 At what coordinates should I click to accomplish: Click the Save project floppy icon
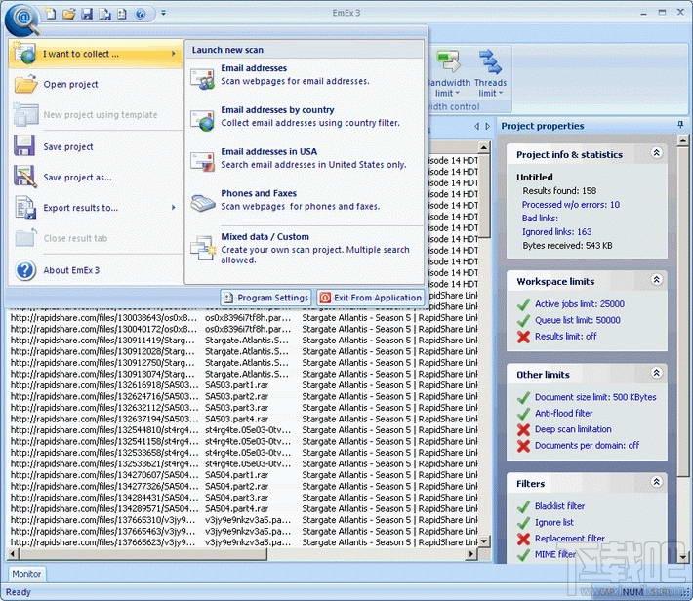point(24,145)
